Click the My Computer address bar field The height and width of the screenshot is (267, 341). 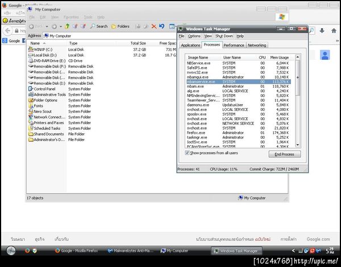tap(111, 36)
